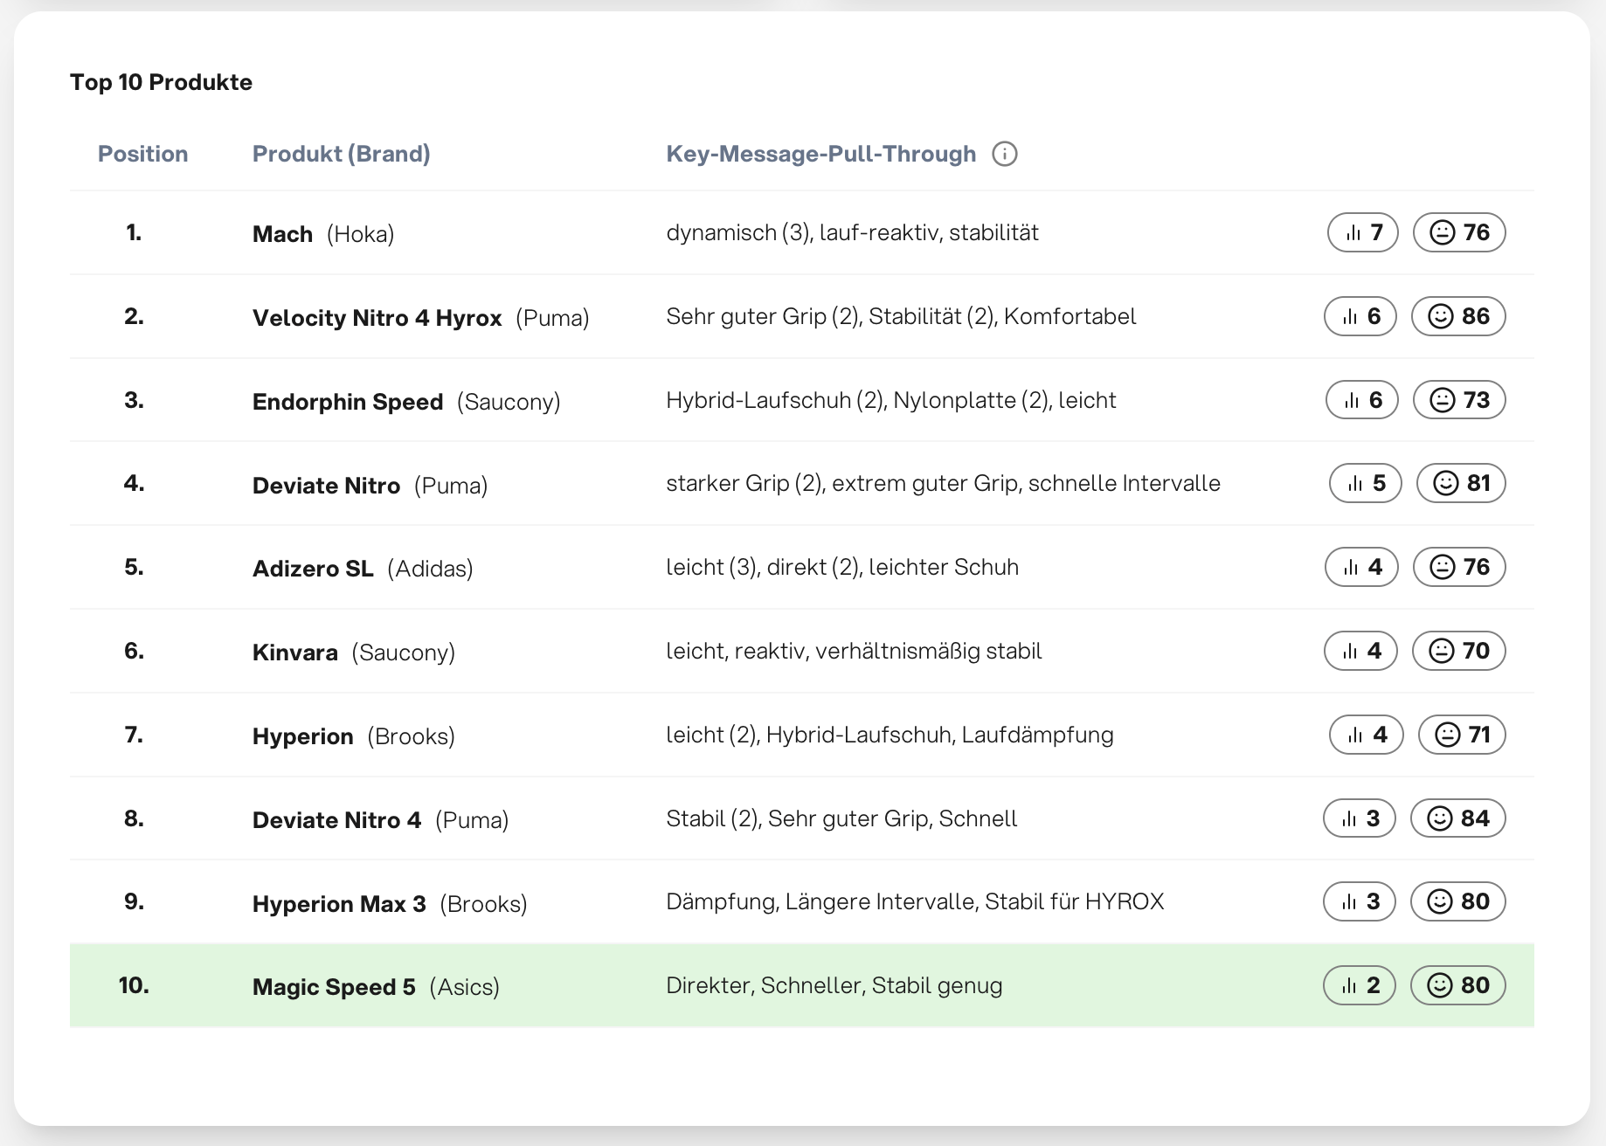Click the Deviate Nitro name in the row with (2) starker Grip
This screenshot has width=1606, height=1146.
326,486
